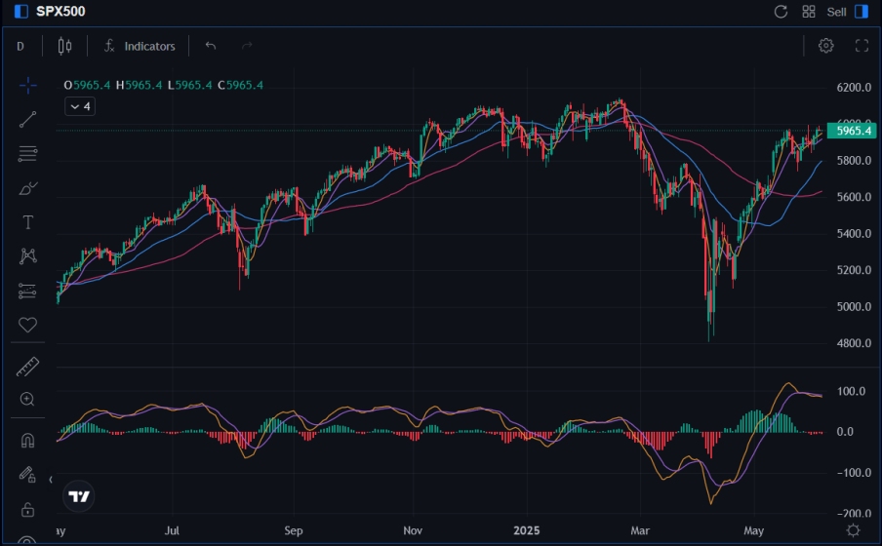882x546 pixels.
Task: Open the candlestick chart type dropdown
Action: [65, 46]
